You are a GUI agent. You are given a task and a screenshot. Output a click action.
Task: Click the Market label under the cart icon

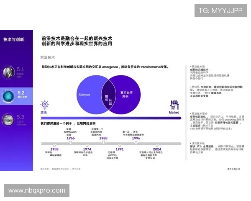(174, 112)
